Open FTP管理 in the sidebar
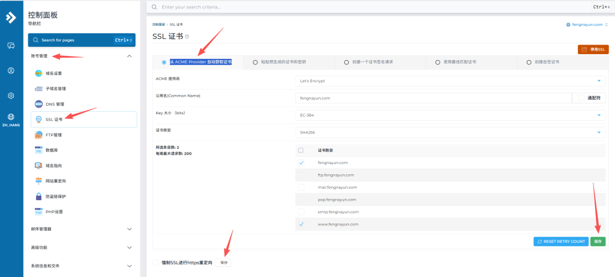The image size is (615, 277). 53,135
